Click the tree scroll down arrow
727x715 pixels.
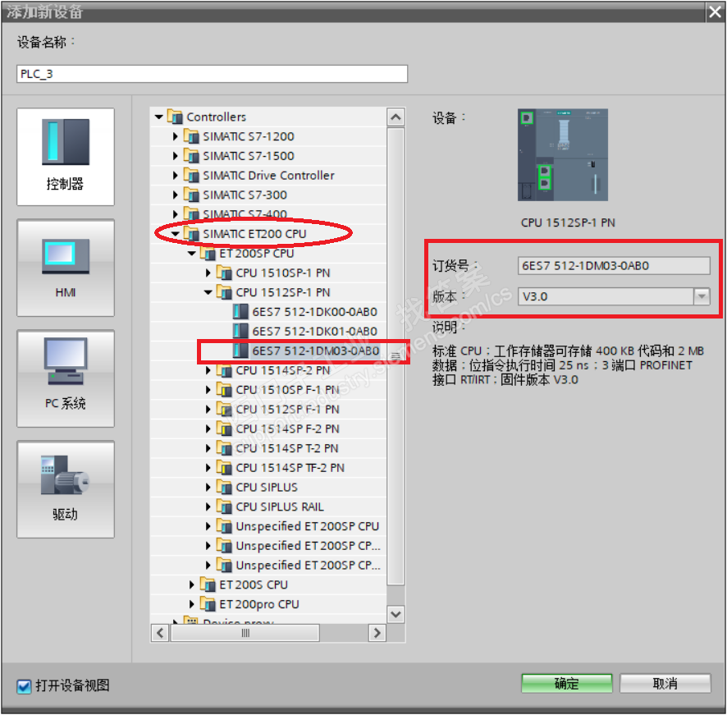coord(396,615)
